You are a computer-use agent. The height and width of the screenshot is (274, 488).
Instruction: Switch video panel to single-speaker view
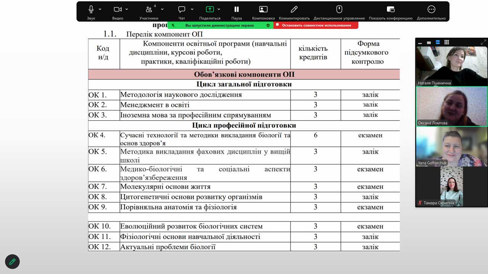pos(429,42)
